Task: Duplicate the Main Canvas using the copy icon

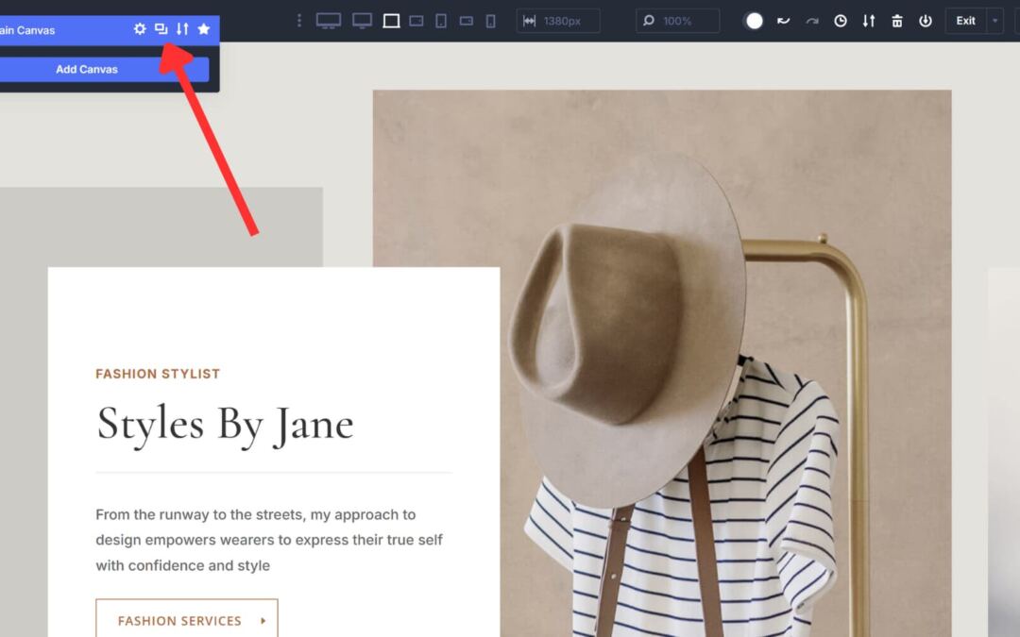Action: click(x=161, y=29)
